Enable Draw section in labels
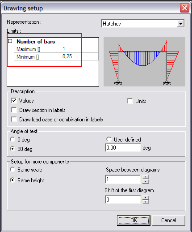 pyautogui.click(x=14, y=110)
